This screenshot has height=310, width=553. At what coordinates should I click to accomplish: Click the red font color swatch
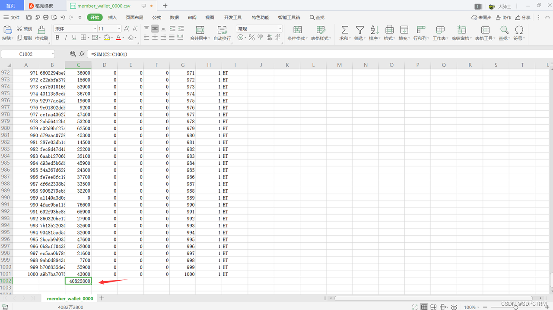[x=118, y=38]
